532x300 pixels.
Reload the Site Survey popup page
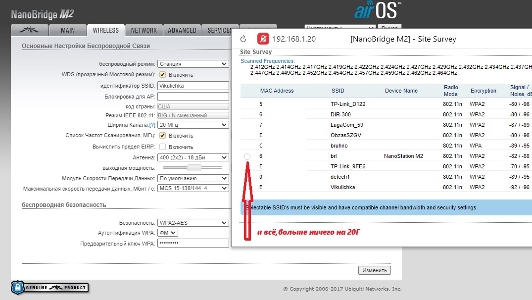click(243, 39)
